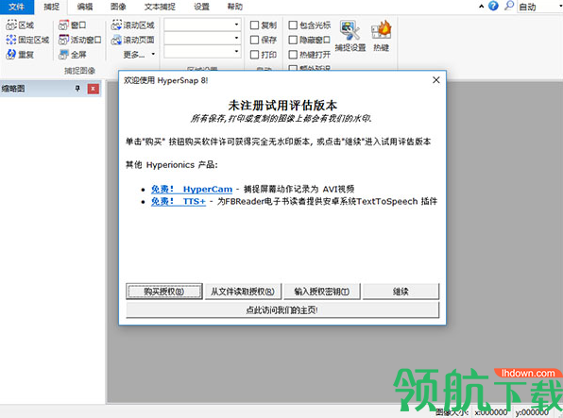Open the 自动 zoom combo box
Viewport: 563px width, 418px height.
pyautogui.click(x=539, y=7)
